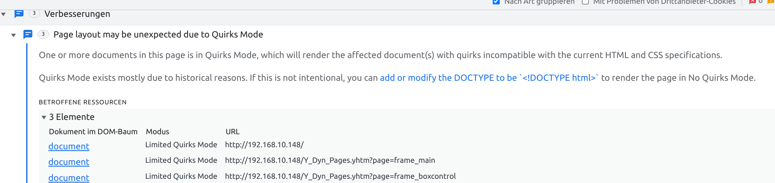This screenshot has width=775, height=183.
Task: Click the frame_boxcontrol URL text
Action: tap(340, 176)
